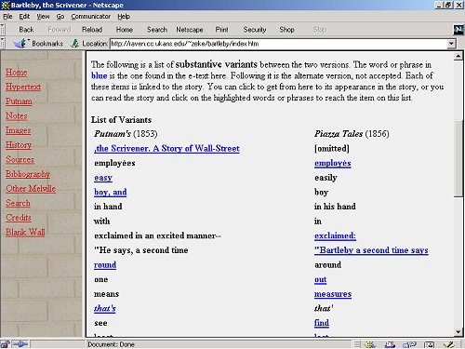Open the Search sidebar link
465x349 pixels.
(x=18, y=203)
